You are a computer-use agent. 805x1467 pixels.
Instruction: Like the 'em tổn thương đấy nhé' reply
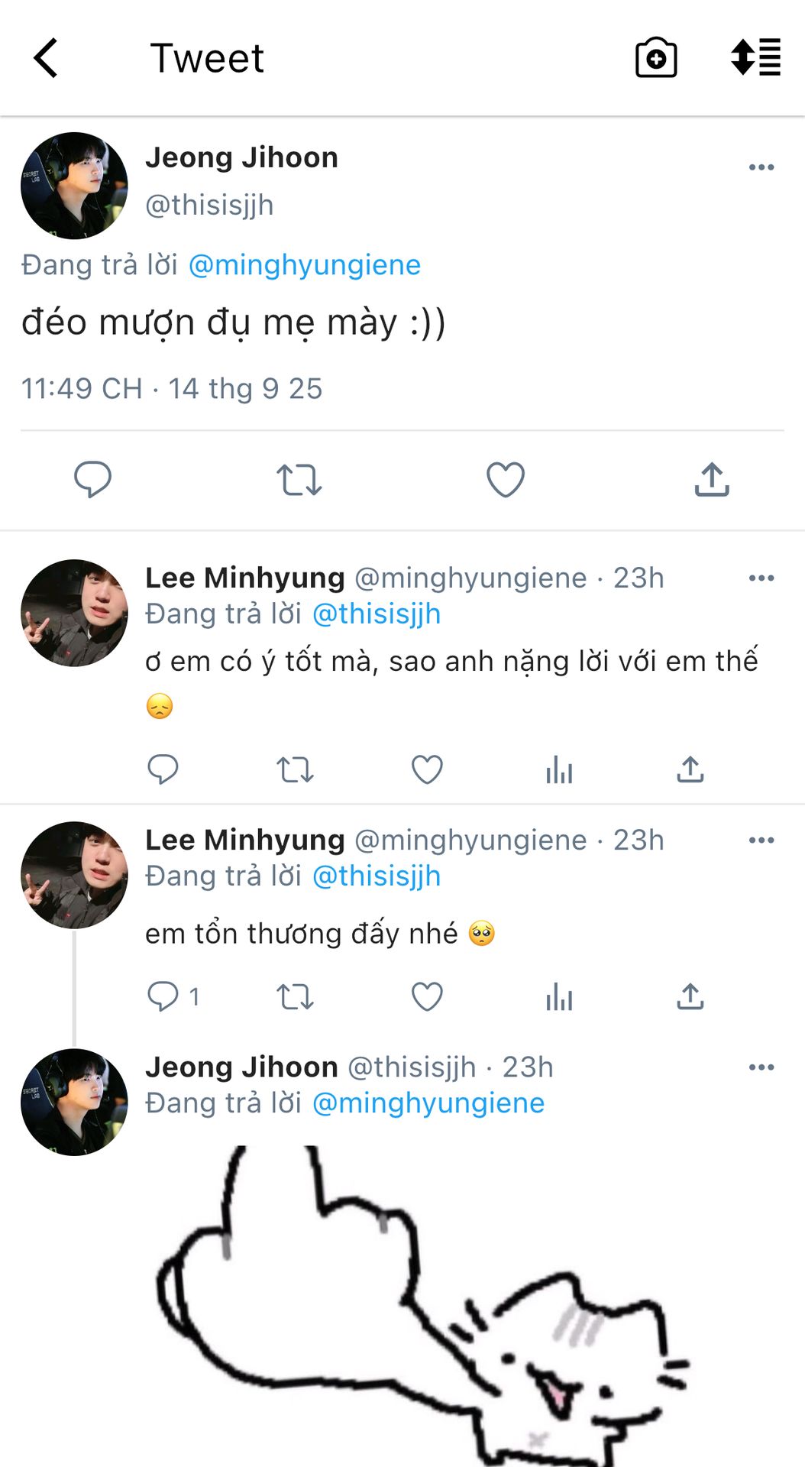click(x=427, y=997)
